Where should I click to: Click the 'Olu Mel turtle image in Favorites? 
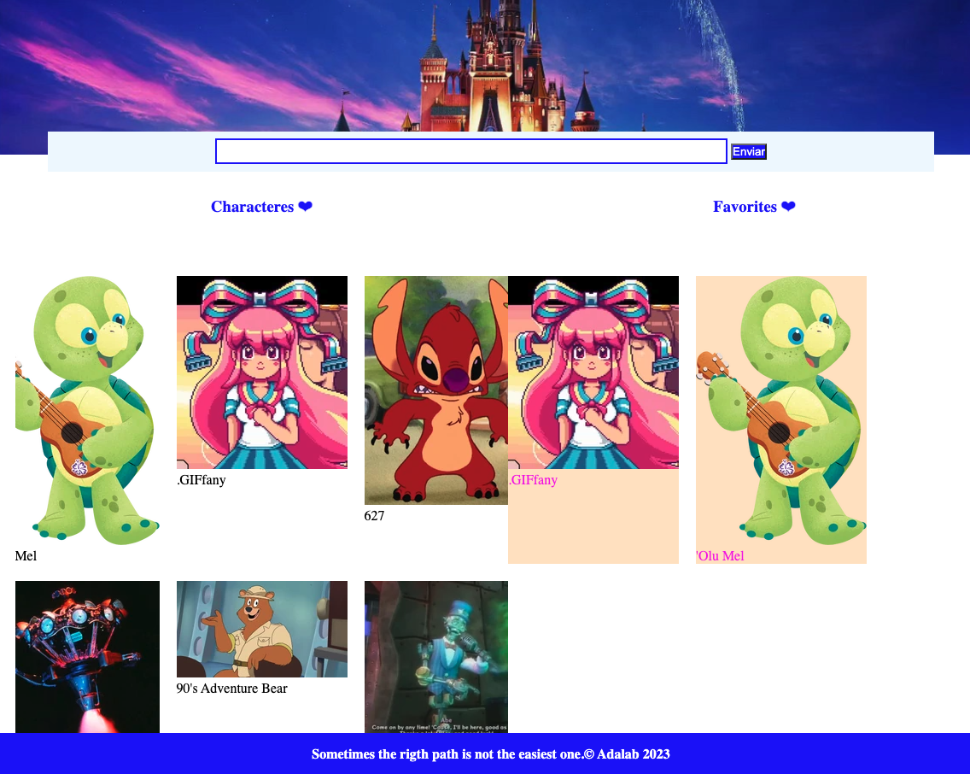(x=780, y=411)
